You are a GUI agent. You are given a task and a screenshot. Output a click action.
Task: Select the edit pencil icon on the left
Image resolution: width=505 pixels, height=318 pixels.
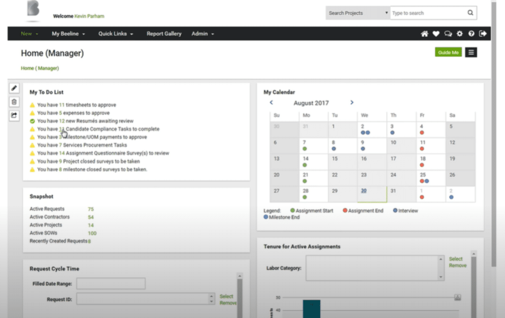[x=14, y=89]
